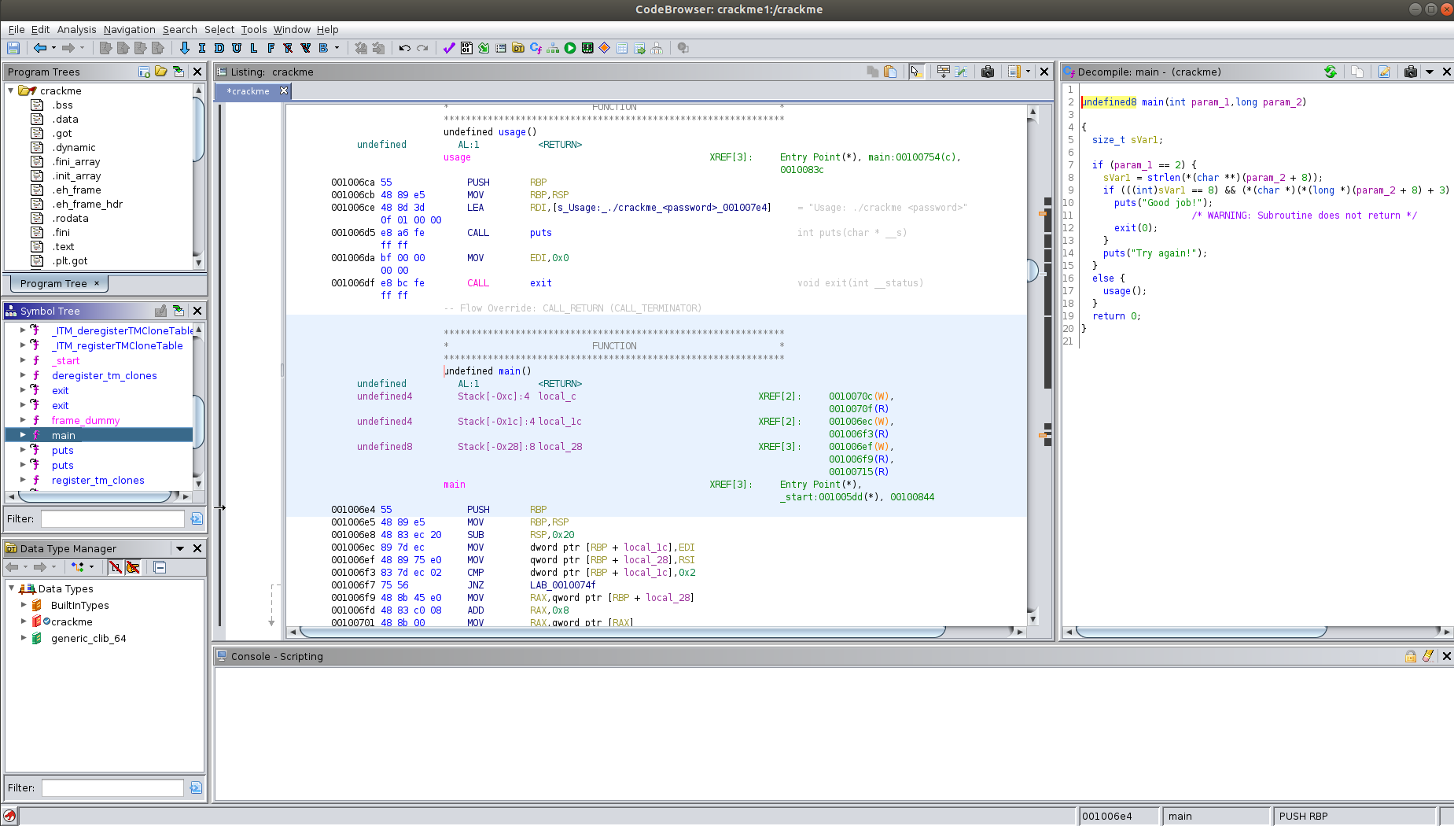Jump to next instruction (I) icon
Screen dimensions: 1454x826
(x=202, y=48)
